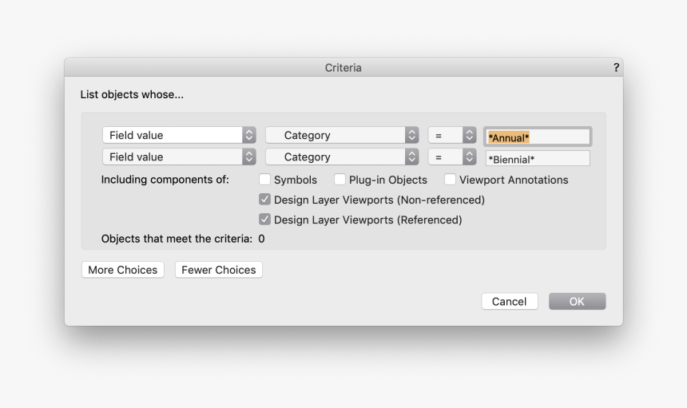Screen dimensions: 687x408
Task: Confirm criteria with OK button
Action: click(x=577, y=301)
